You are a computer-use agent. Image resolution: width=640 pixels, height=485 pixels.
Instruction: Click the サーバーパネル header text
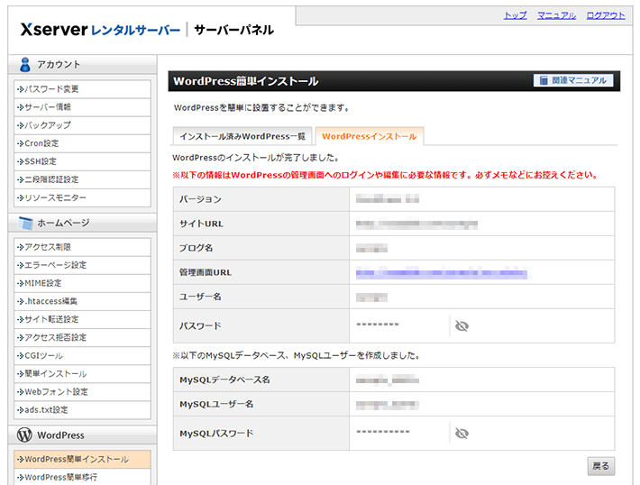click(x=233, y=30)
